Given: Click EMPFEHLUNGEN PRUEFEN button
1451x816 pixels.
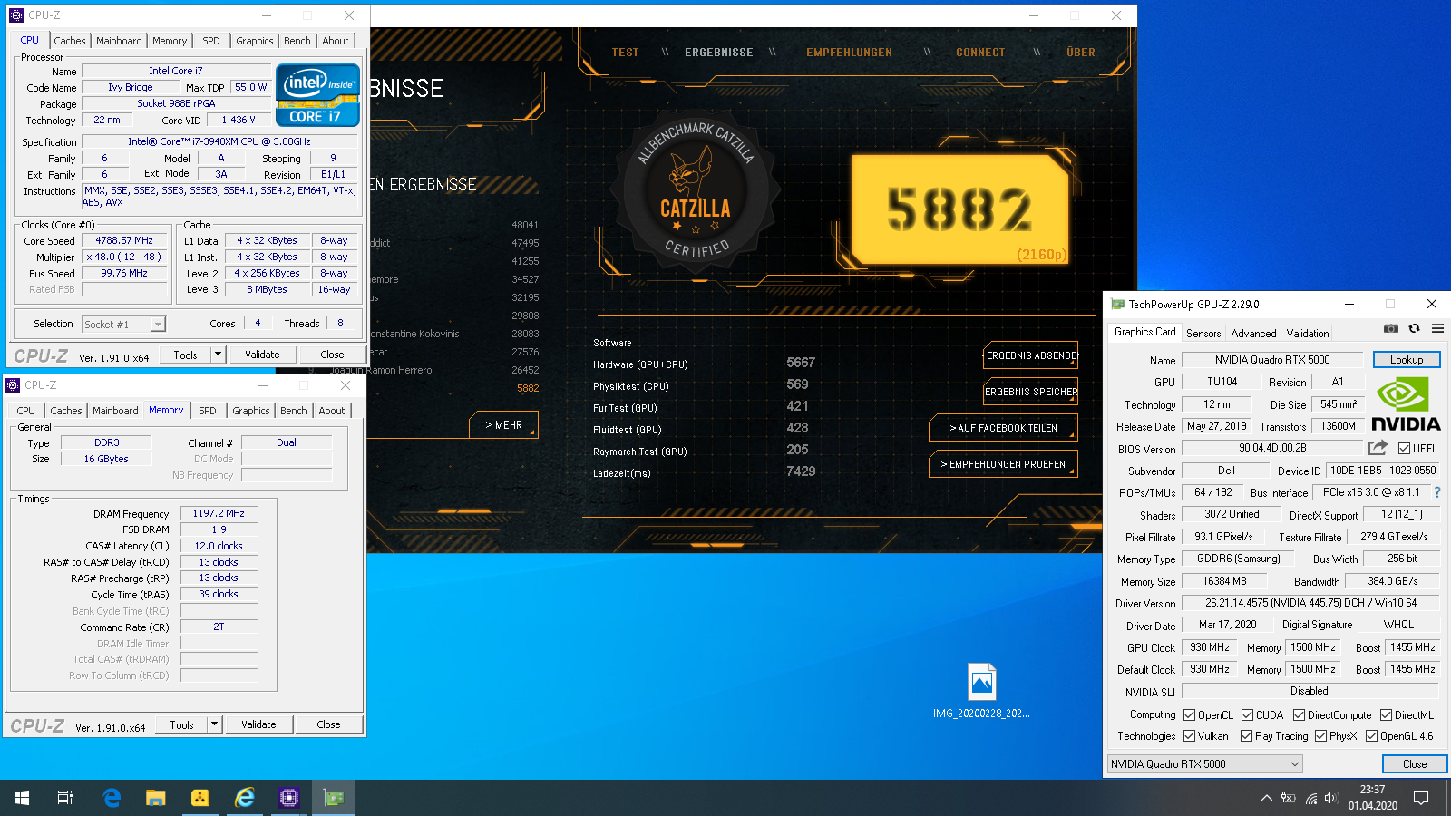Looking at the screenshot, I should point(1003,464).
